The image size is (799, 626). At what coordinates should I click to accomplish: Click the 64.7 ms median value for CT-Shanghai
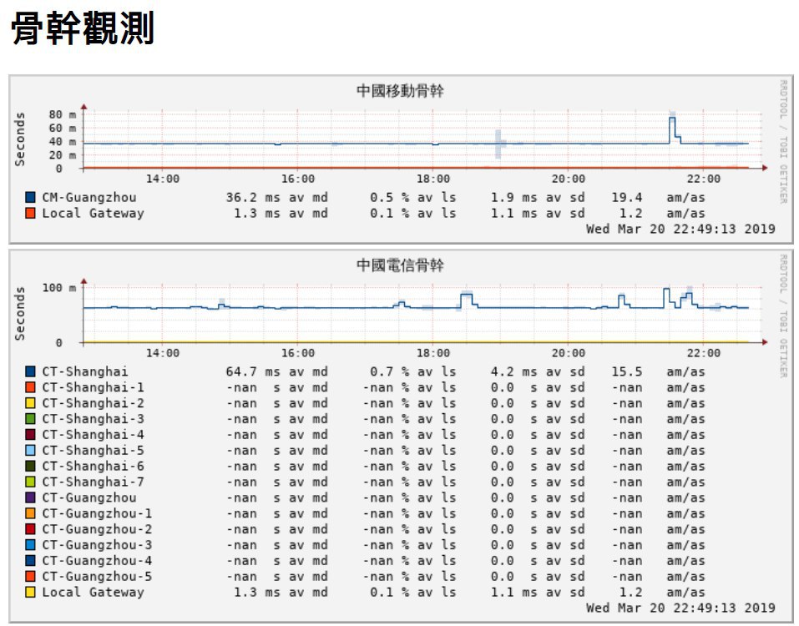(248, 371)
